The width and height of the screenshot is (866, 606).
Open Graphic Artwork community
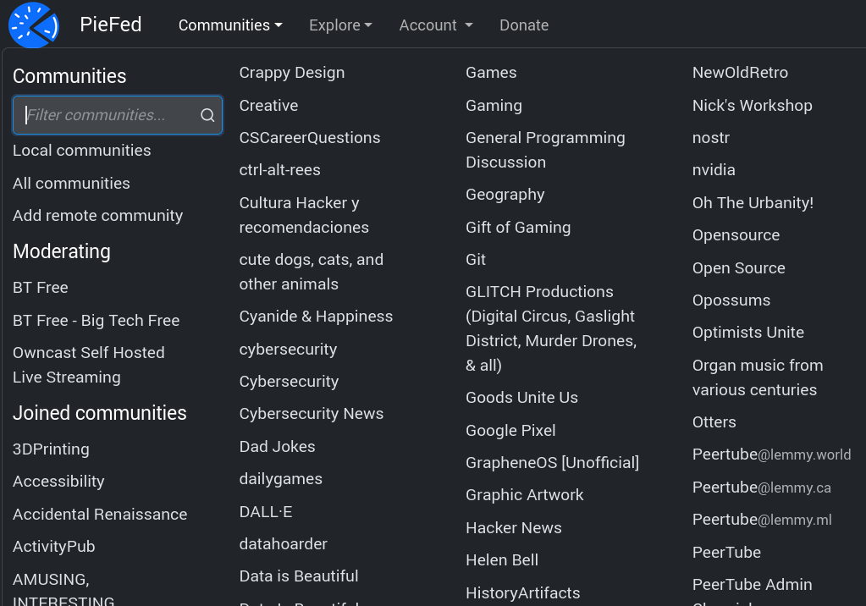tap(524, 495)
